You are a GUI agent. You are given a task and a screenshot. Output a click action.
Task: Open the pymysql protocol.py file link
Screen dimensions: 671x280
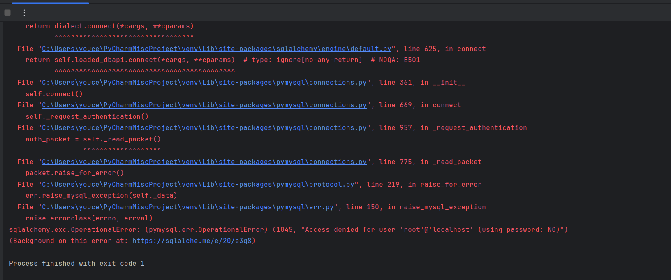(198, 185)
